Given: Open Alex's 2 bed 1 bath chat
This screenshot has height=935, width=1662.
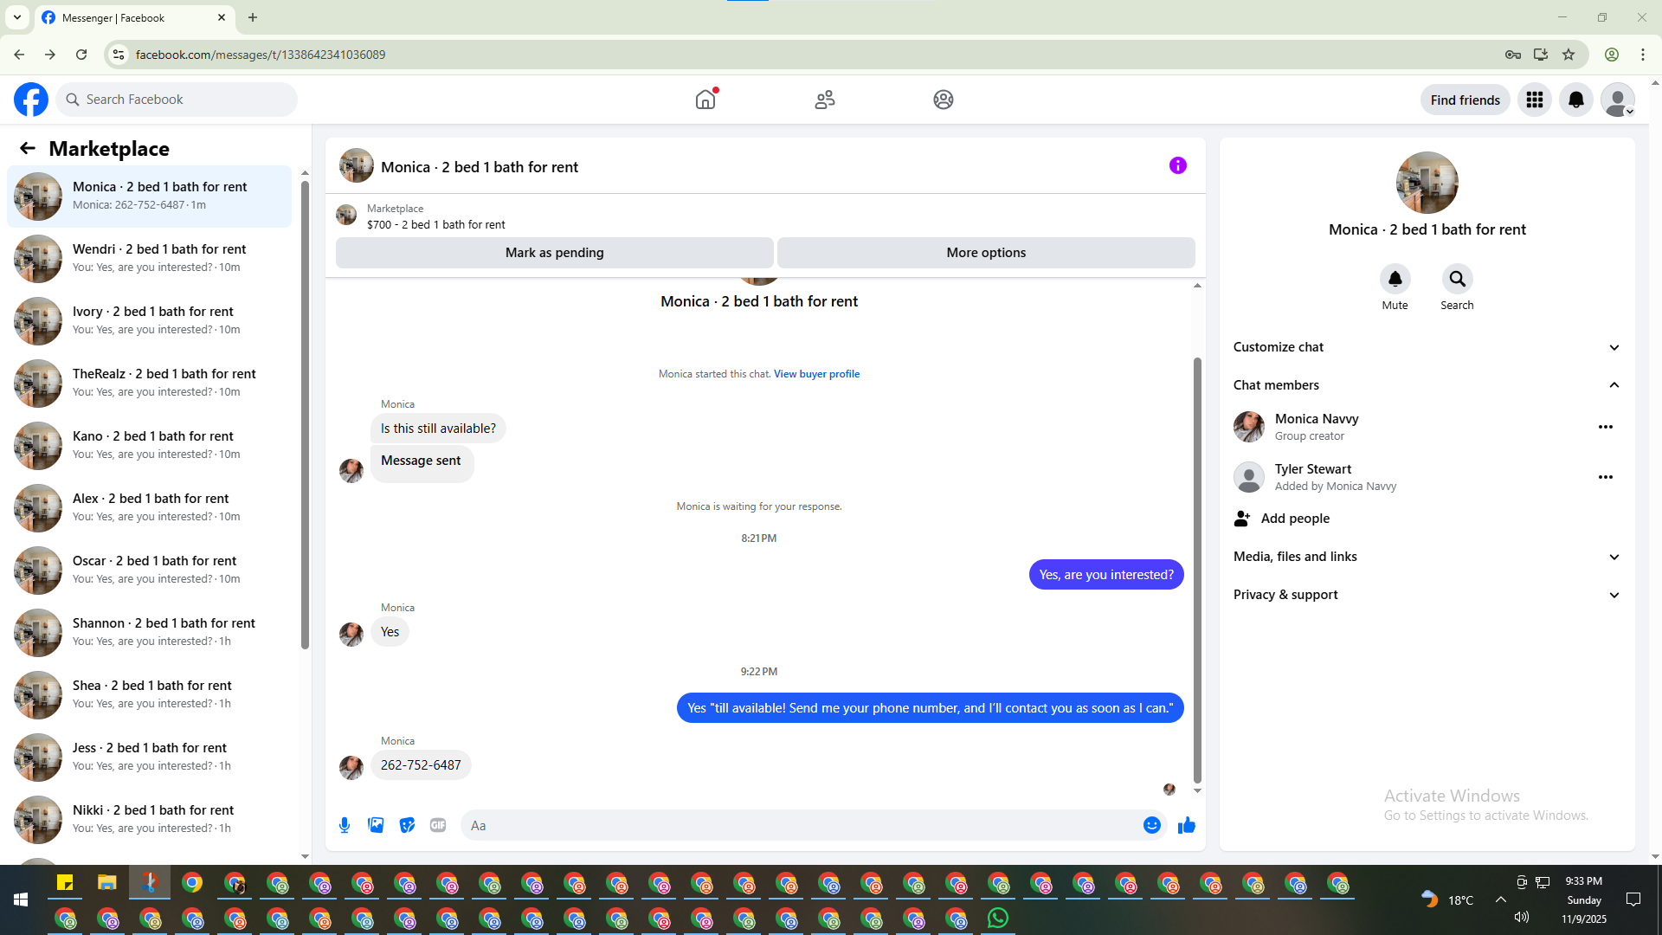Looking at the screenshot, I should (149, 508).
